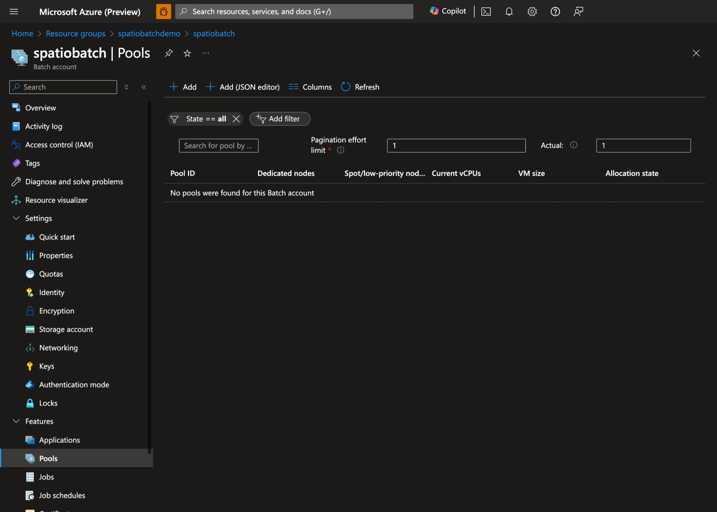Pin spatiobatch Pools to dashboard
This screenshot has height=512, width=717.
(168, 53)
